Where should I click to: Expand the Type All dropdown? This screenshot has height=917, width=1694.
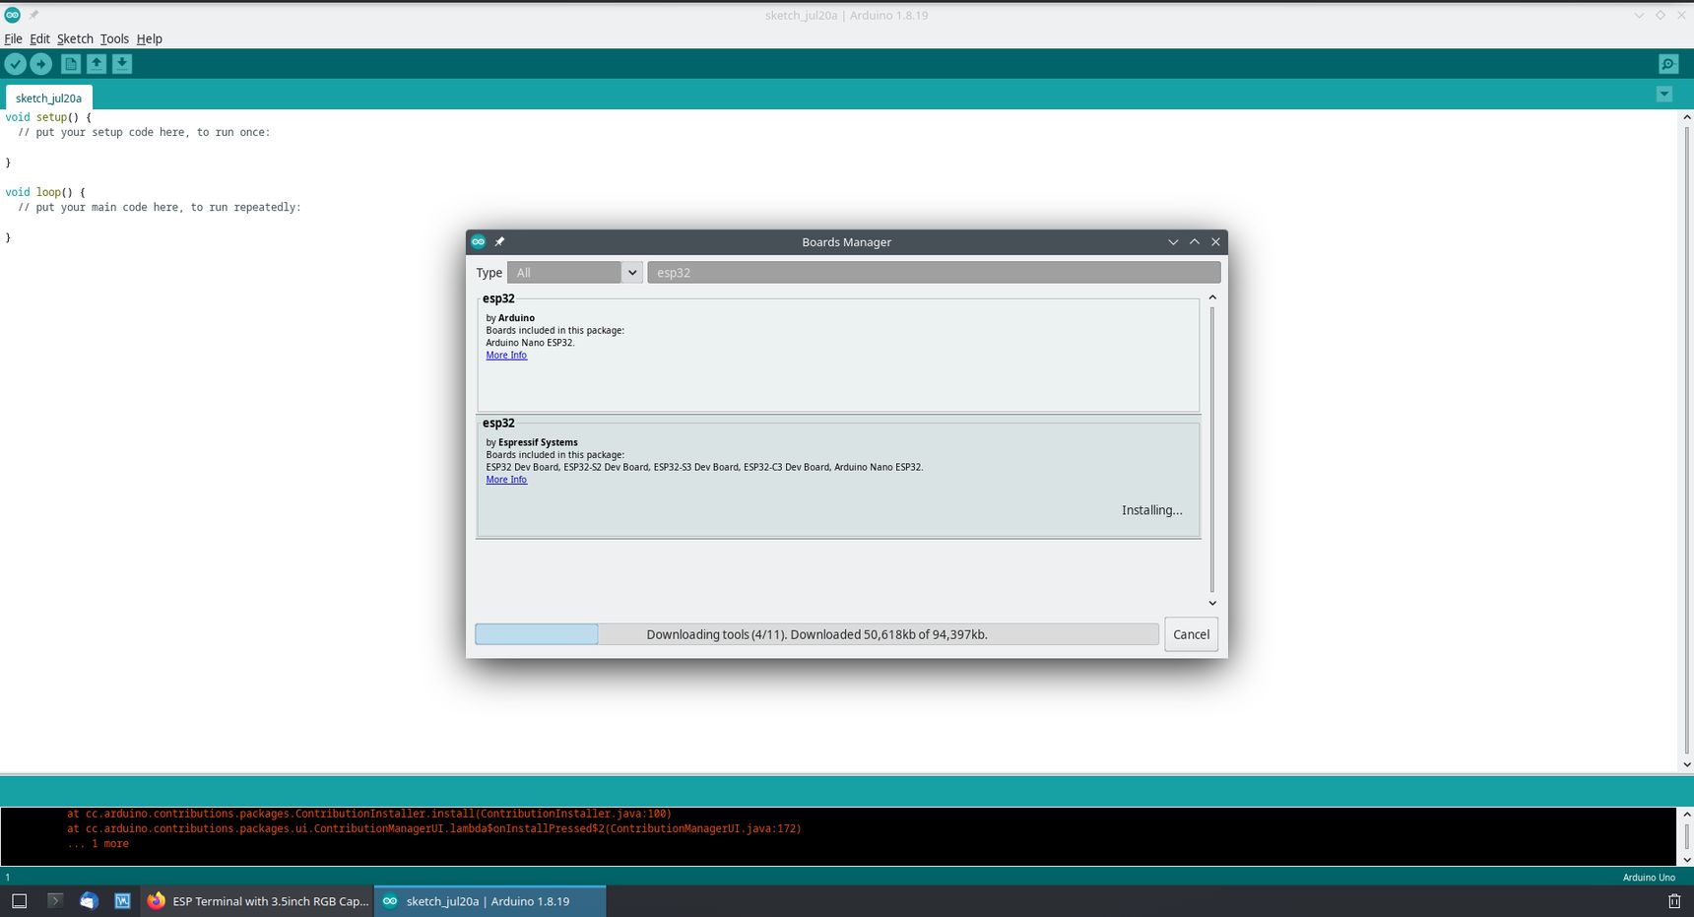point(575,273)
